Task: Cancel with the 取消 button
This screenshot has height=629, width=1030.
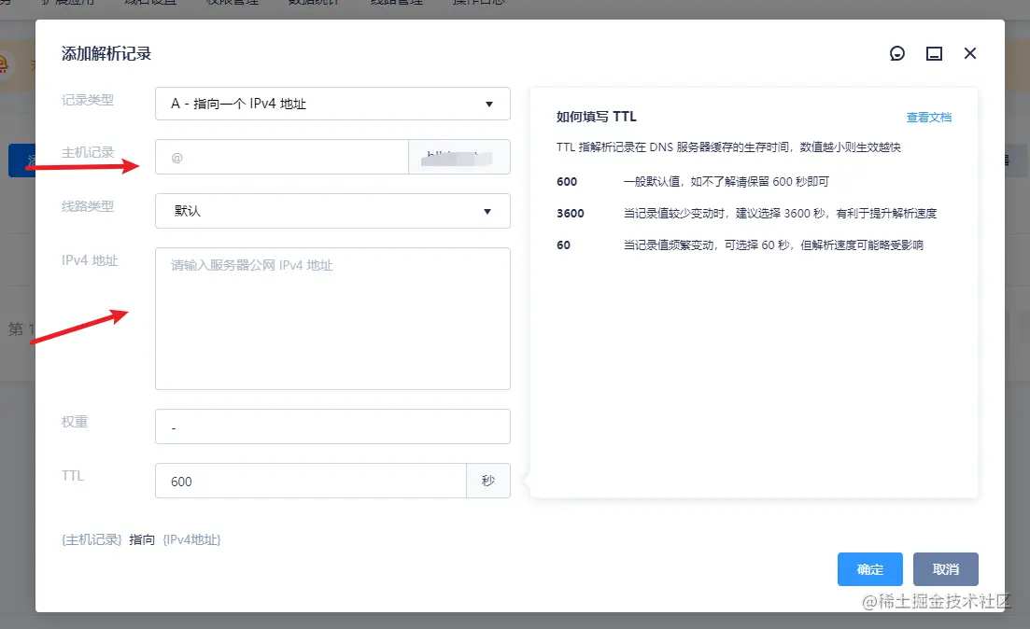Action: [945, 569]
